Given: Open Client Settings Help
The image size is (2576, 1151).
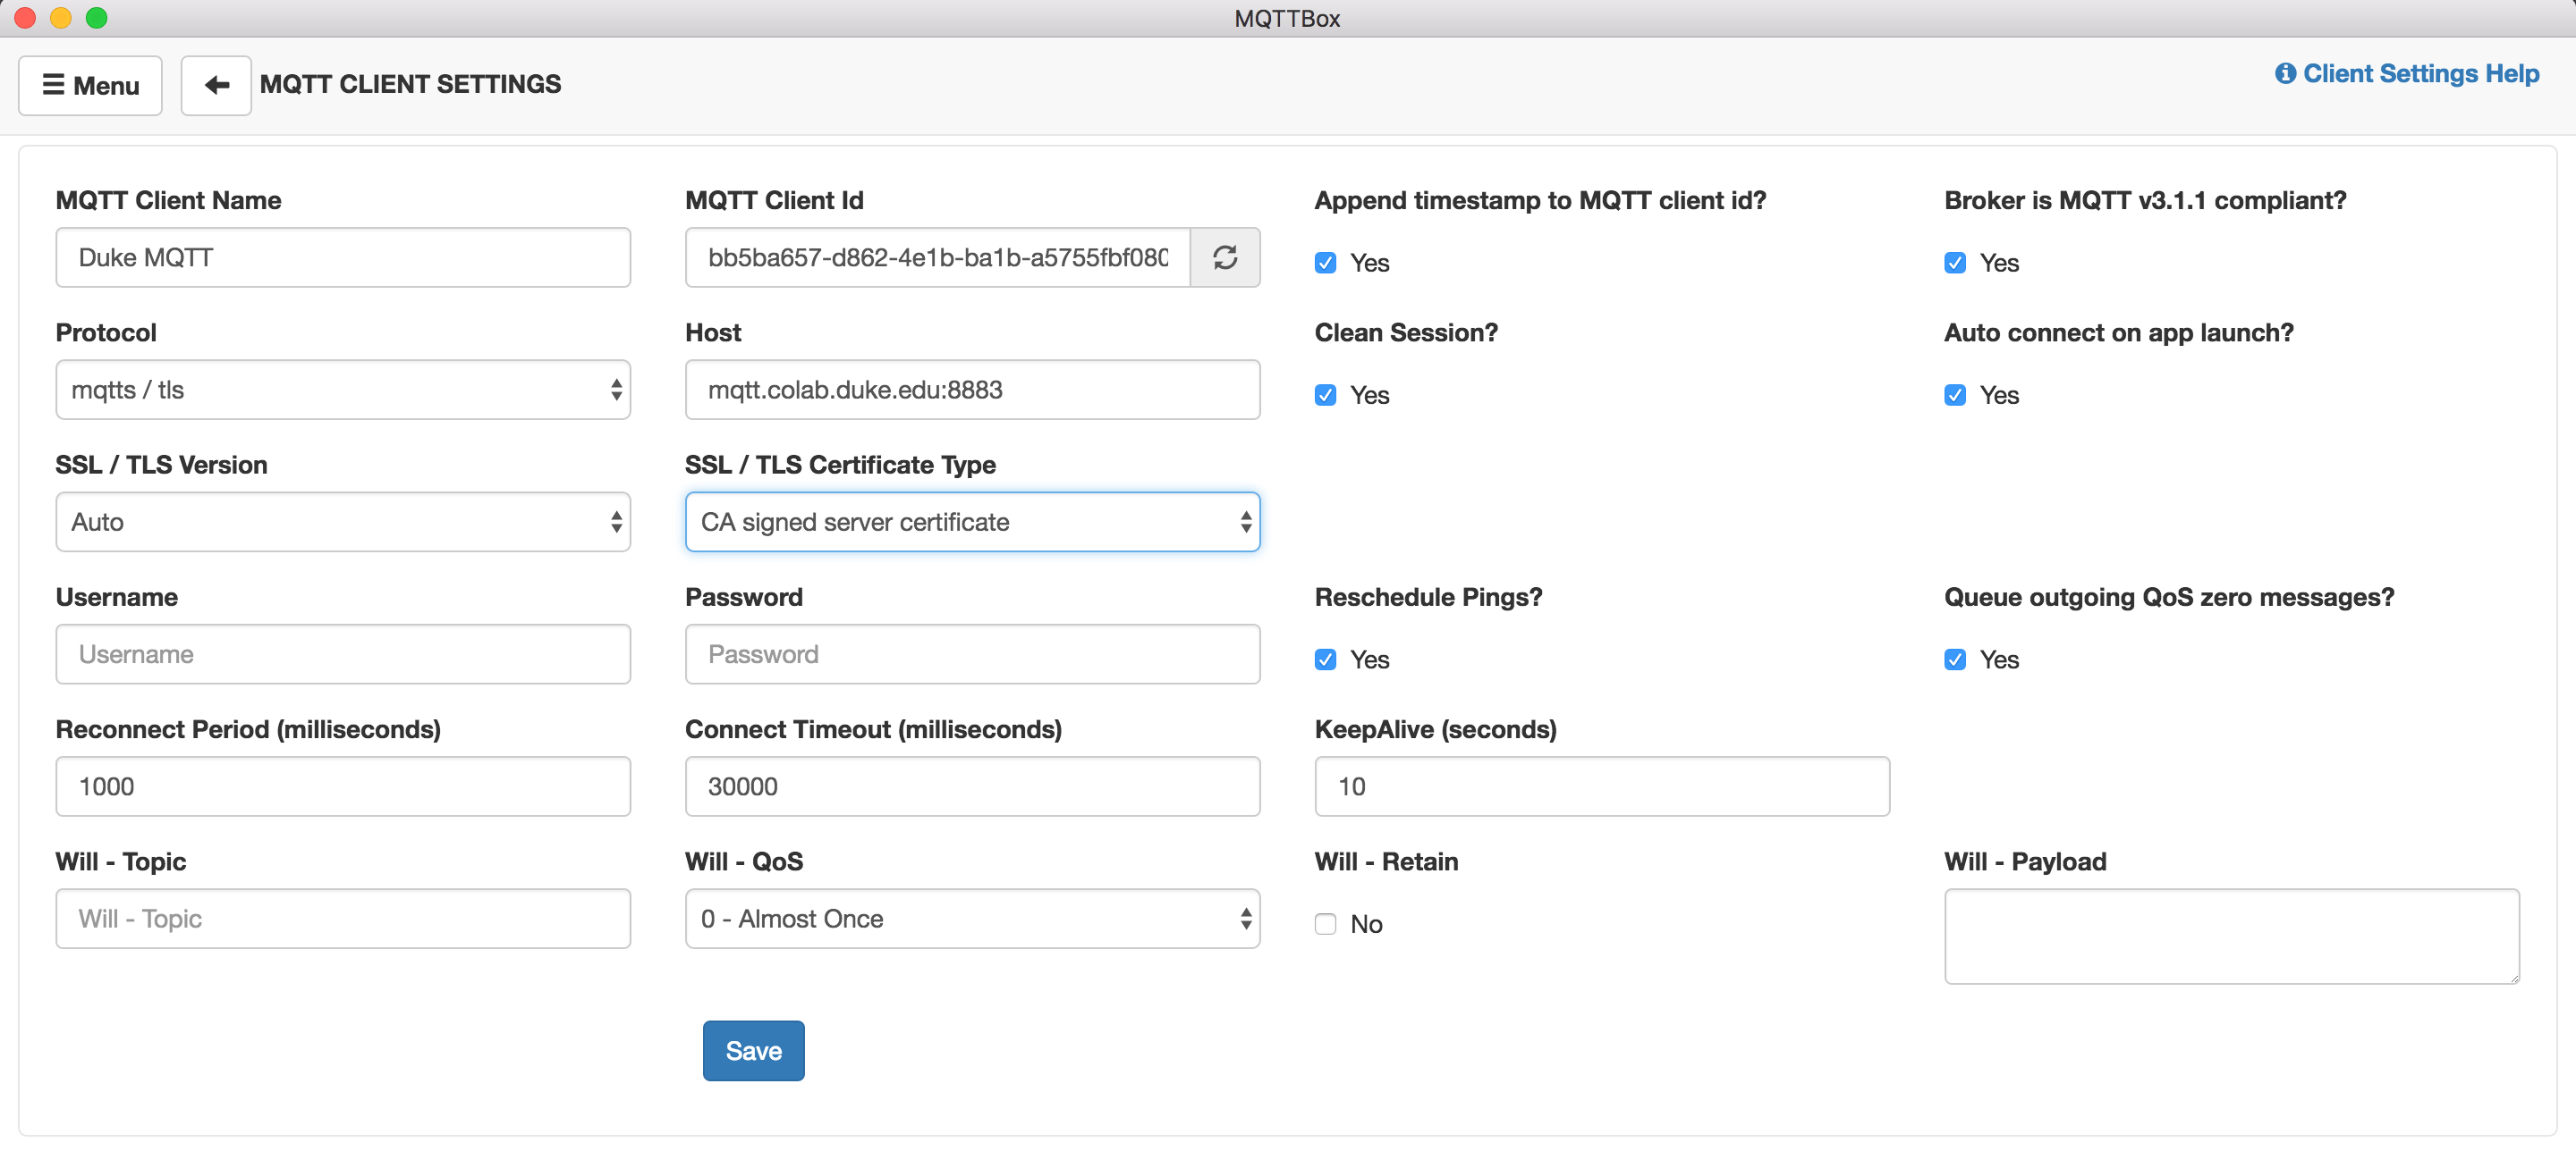Looking at the screenshot, I should pyautogui.click(x=2420, y=73).
